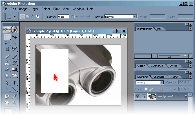
Task: Open the Navigator palette menu
Action: pos(190,29)
